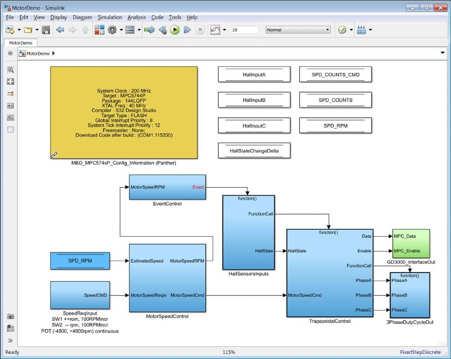Click the FixedStepDiscrete solver link
Screen dimensions: 451x359
(420, 352)
